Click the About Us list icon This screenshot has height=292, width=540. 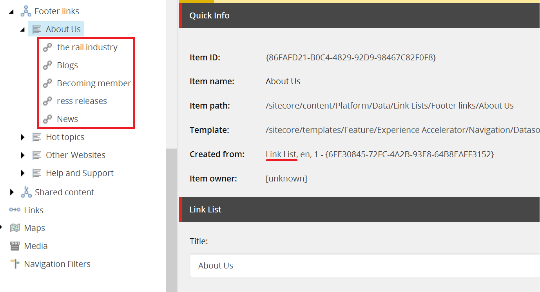tap(37, 29)
